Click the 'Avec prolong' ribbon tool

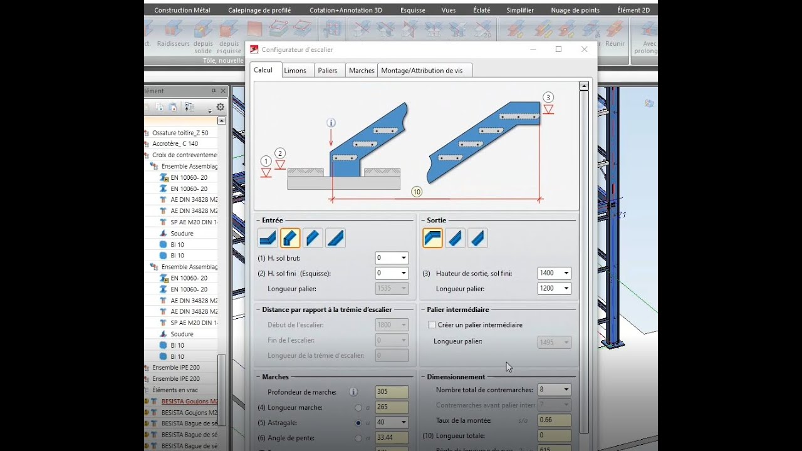coord(646,38)
